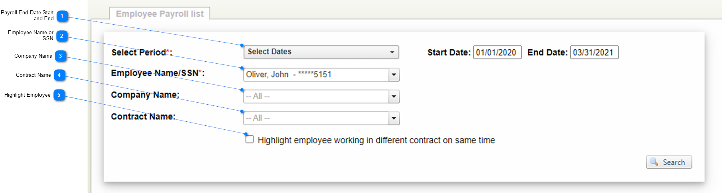Expand Employee Name/SSN dropdown arrow
This screenshot has height=193, width=722.
pyautogui.click(x=394, y=74)
